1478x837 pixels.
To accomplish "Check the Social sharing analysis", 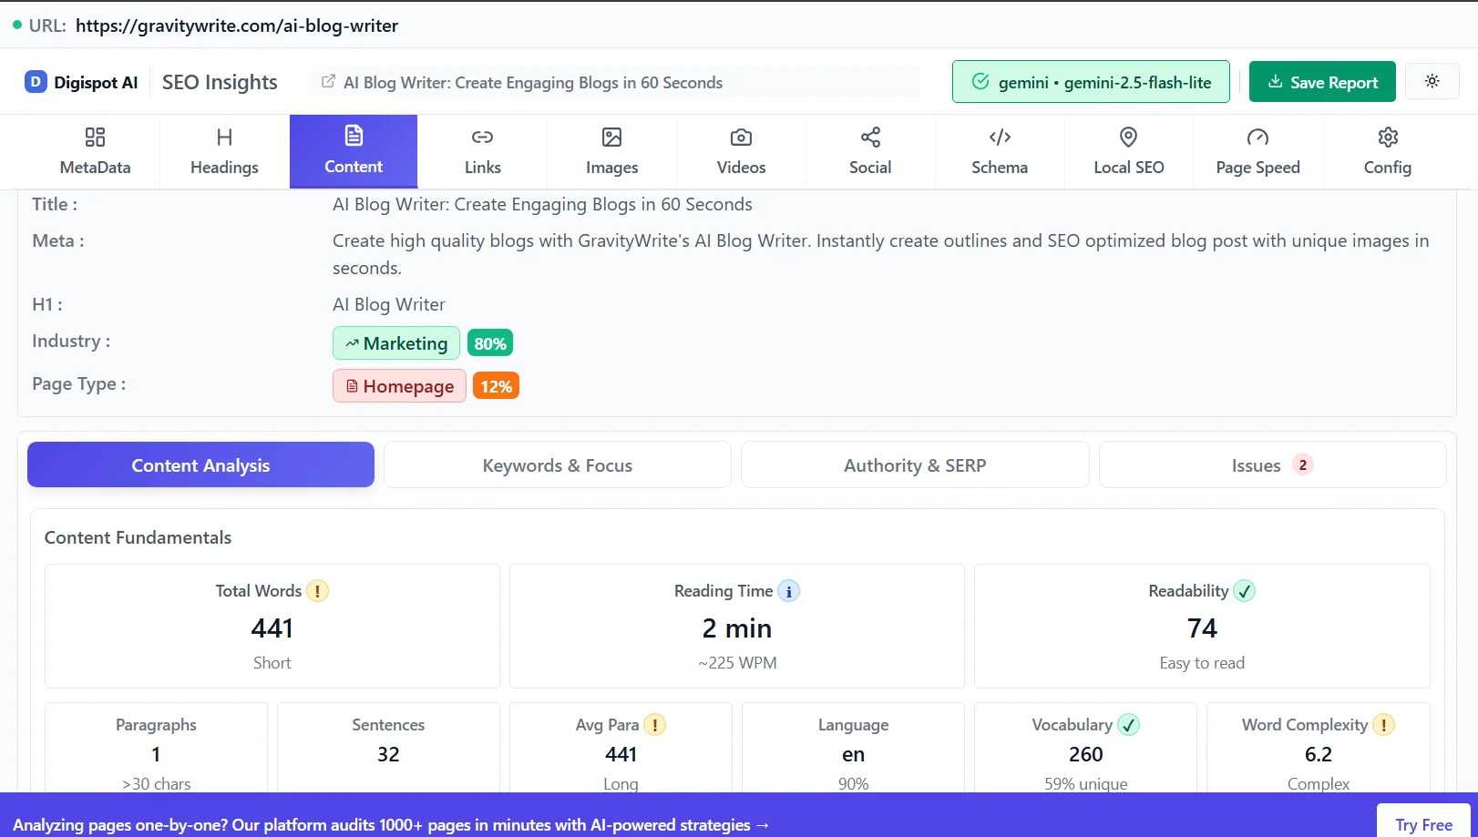I will (869, 151).
